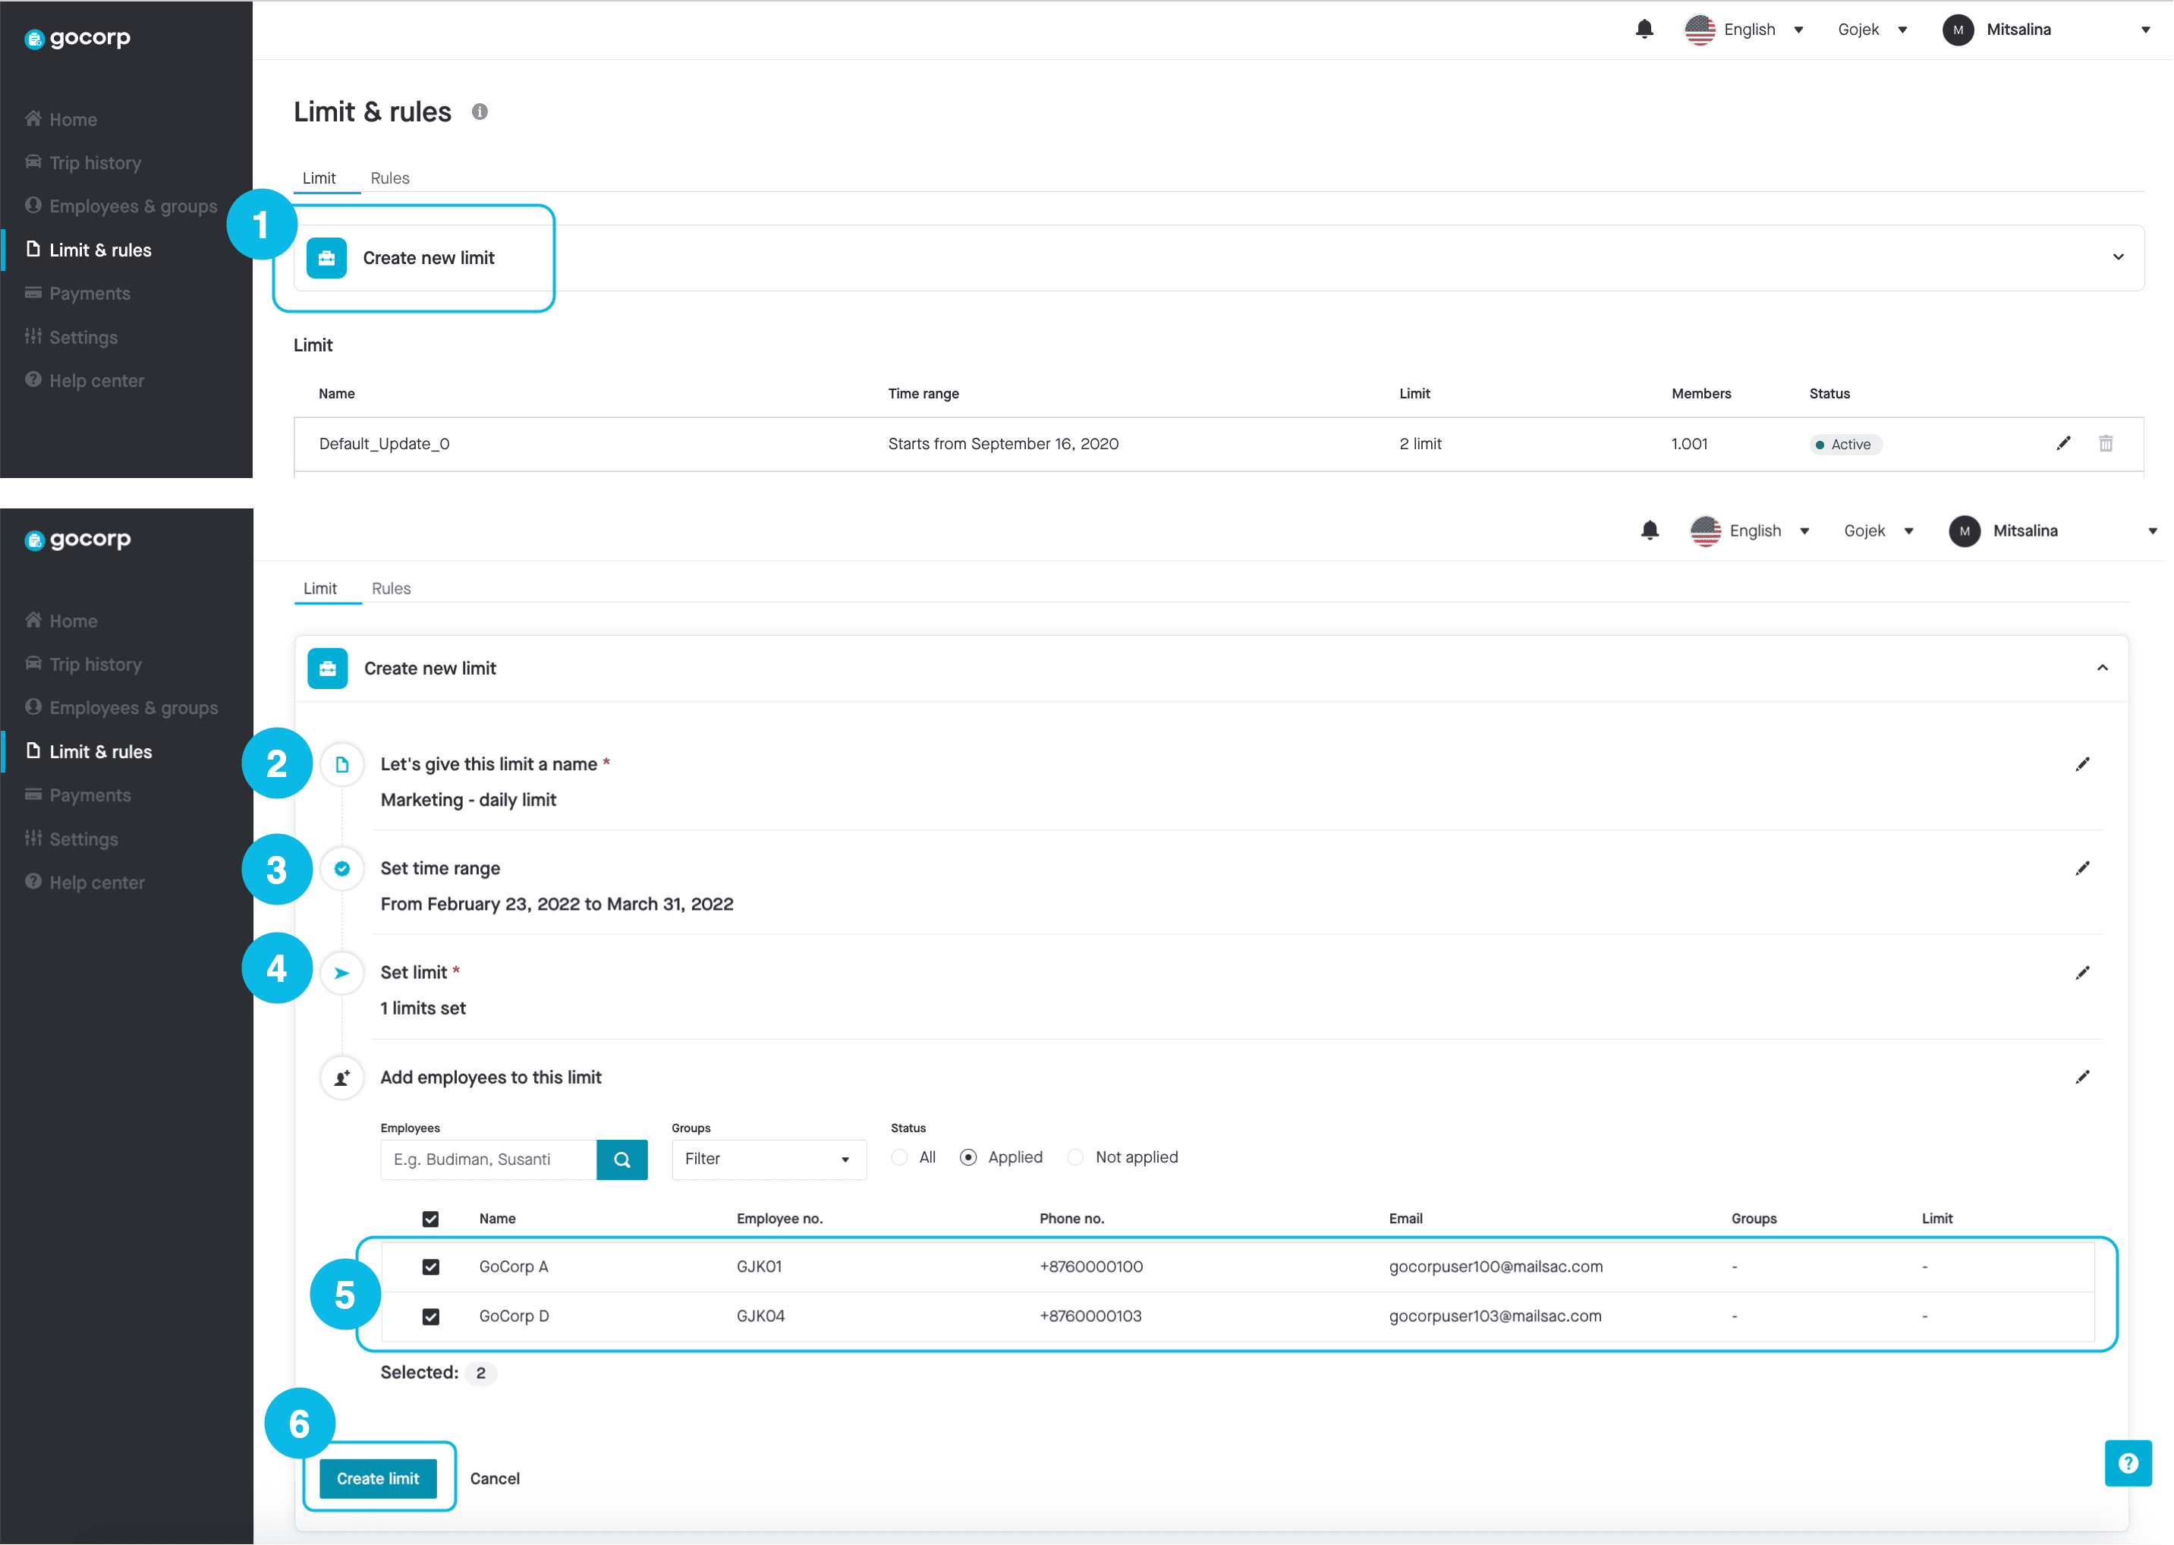Check the GoCorp A employee checkbox
The width and height of the screenshot is (2174, 1545).
[x=432, y=1266]
